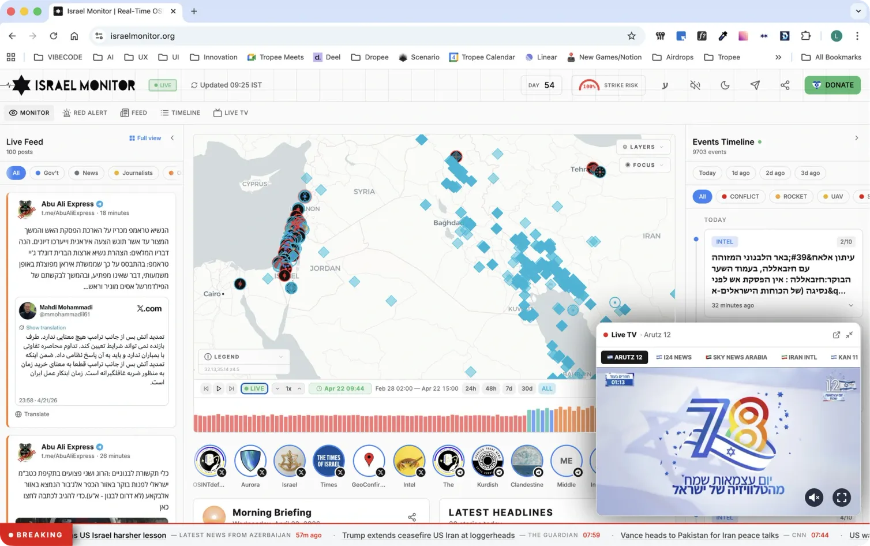Expand the map Legend panel
This screenshot has width=870, height=546.
(244, 357)
